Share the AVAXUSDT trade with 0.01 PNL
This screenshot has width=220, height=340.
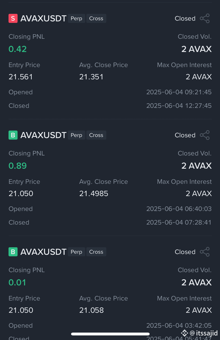[205, 252]
